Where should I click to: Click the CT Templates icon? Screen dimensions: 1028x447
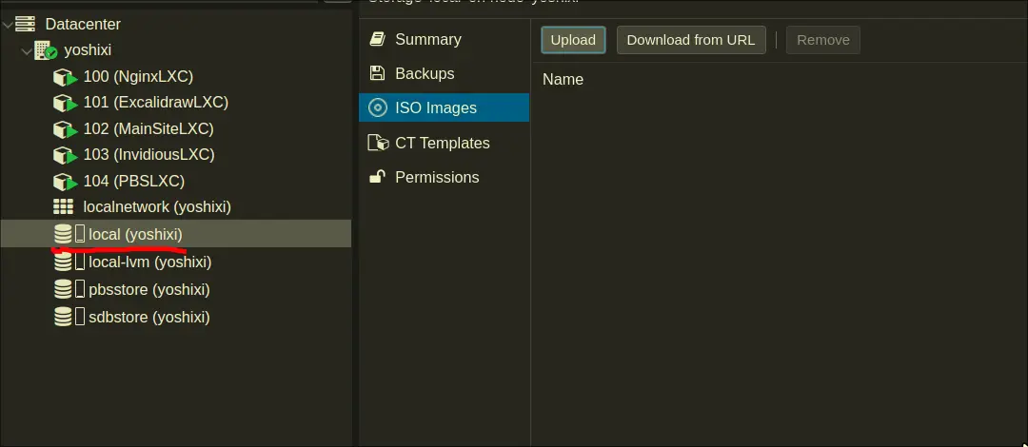378,143
